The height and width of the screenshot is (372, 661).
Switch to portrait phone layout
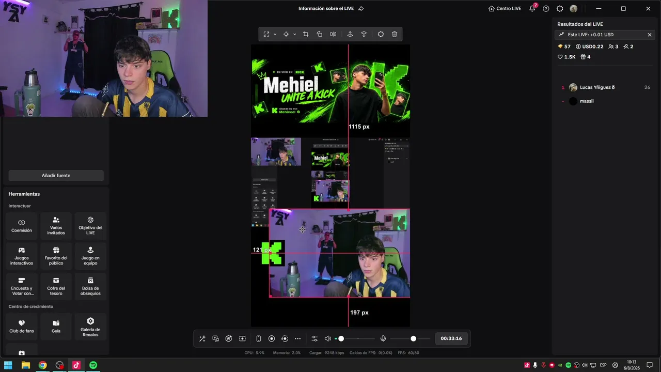point(258,338)
